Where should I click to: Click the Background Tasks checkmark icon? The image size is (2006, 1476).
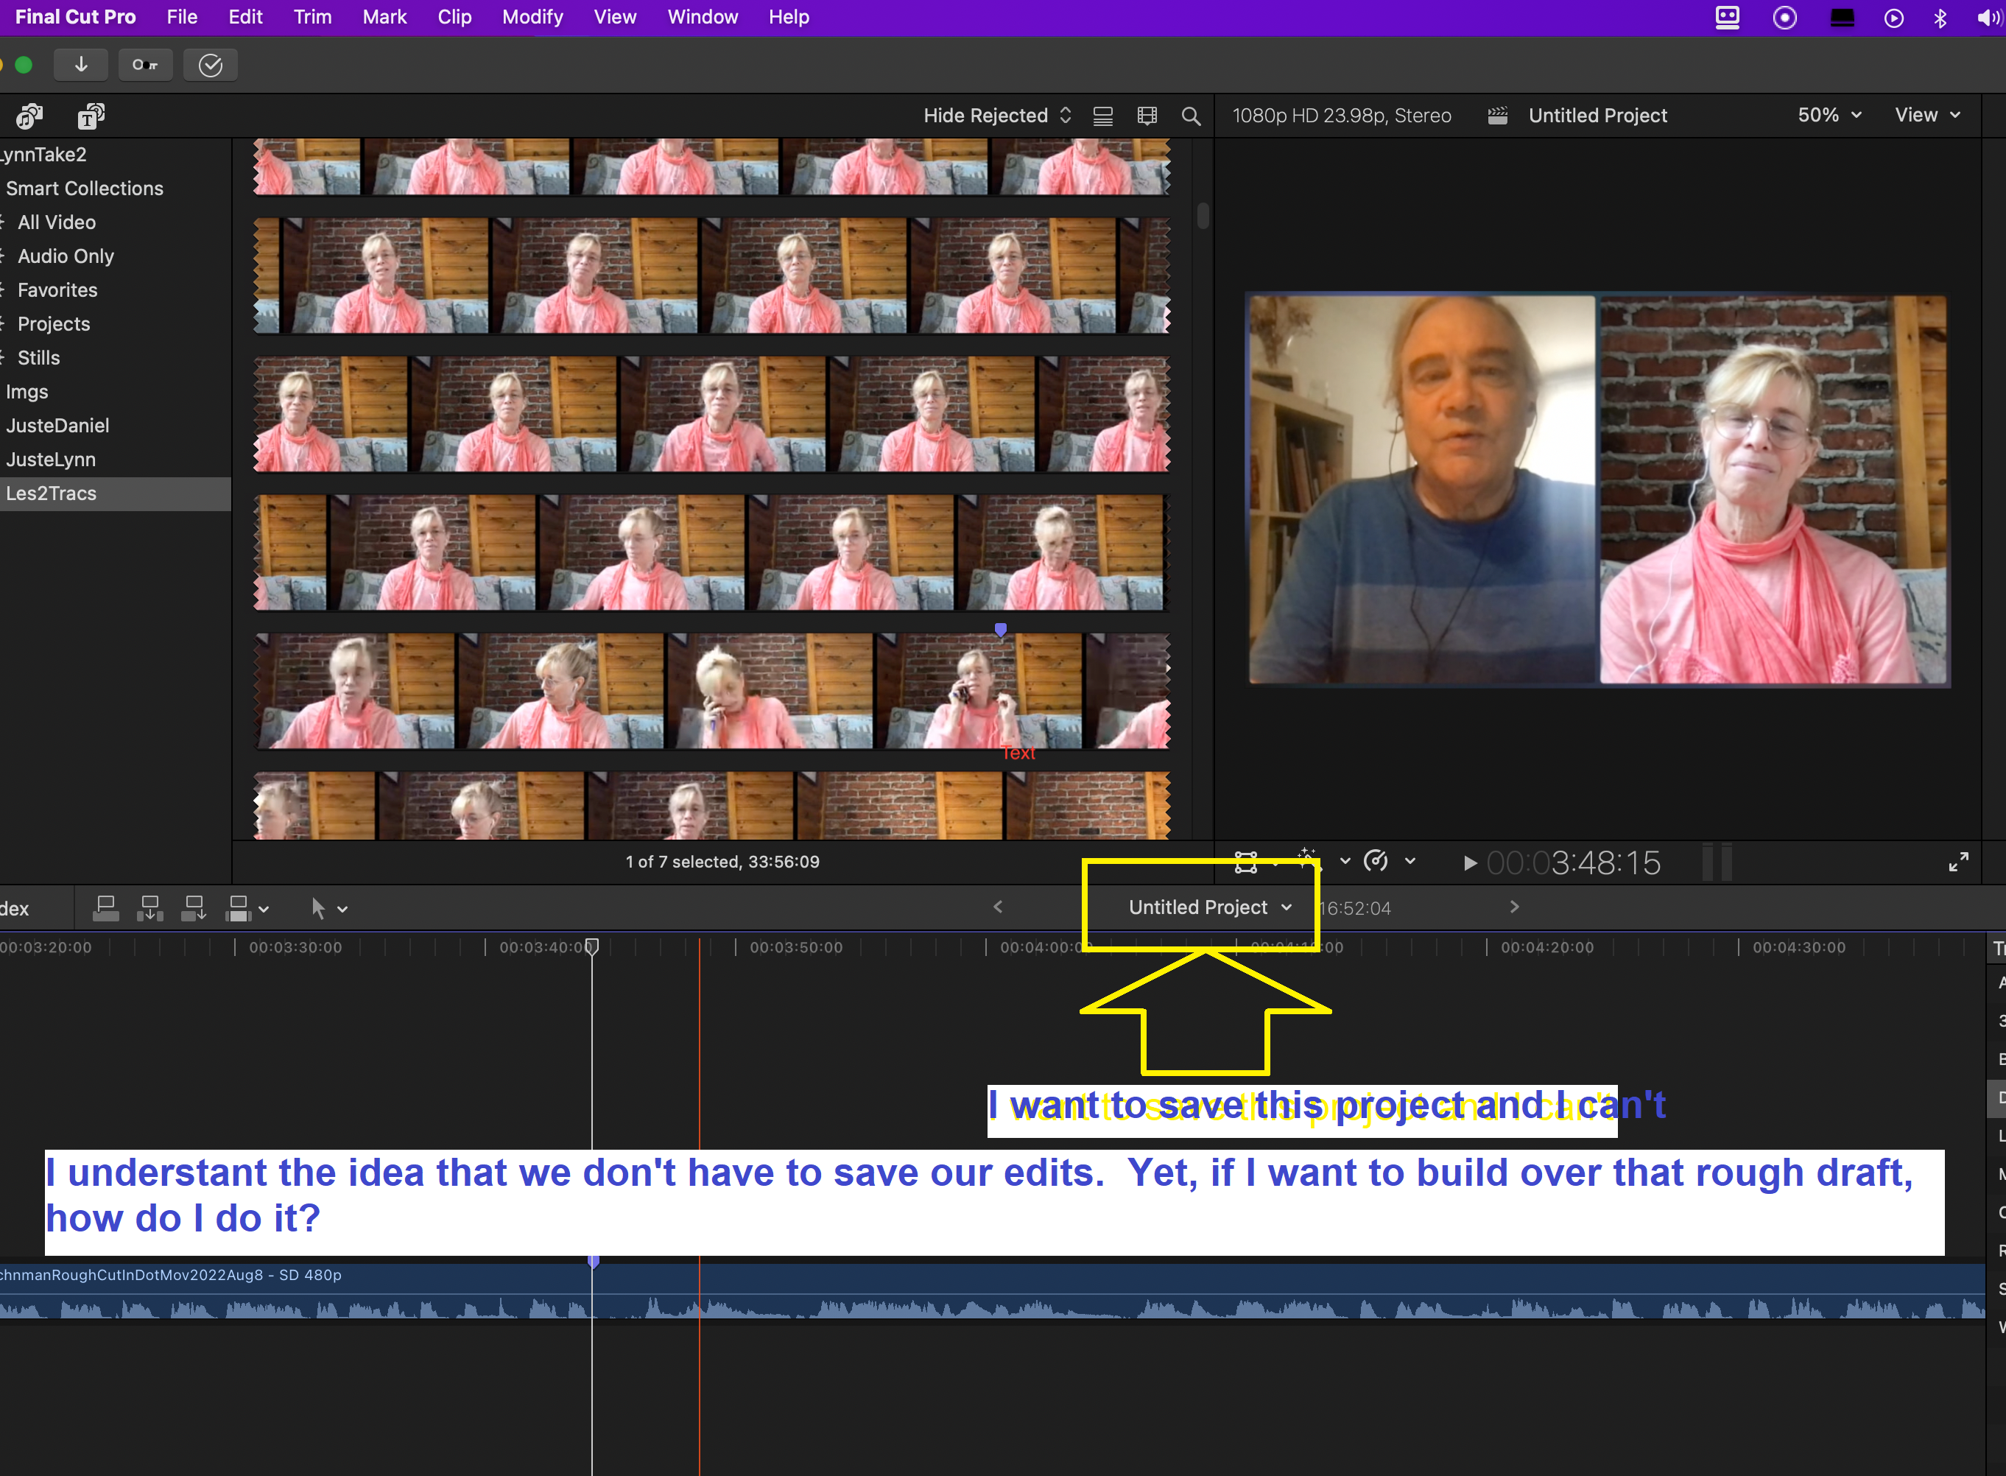[x=211, y=64]
